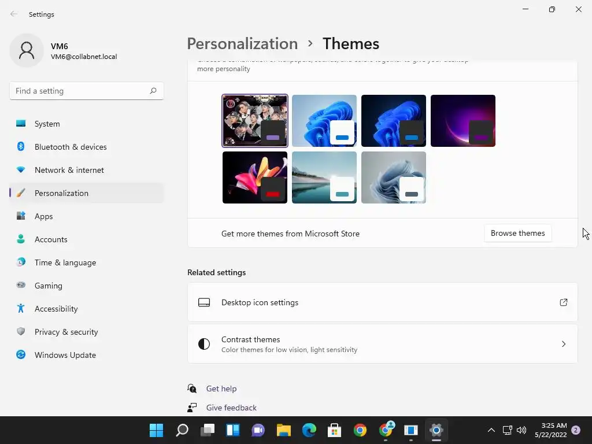592x444 pixels.
Task: Select the gray Flow theme
Action: (393, 177)
